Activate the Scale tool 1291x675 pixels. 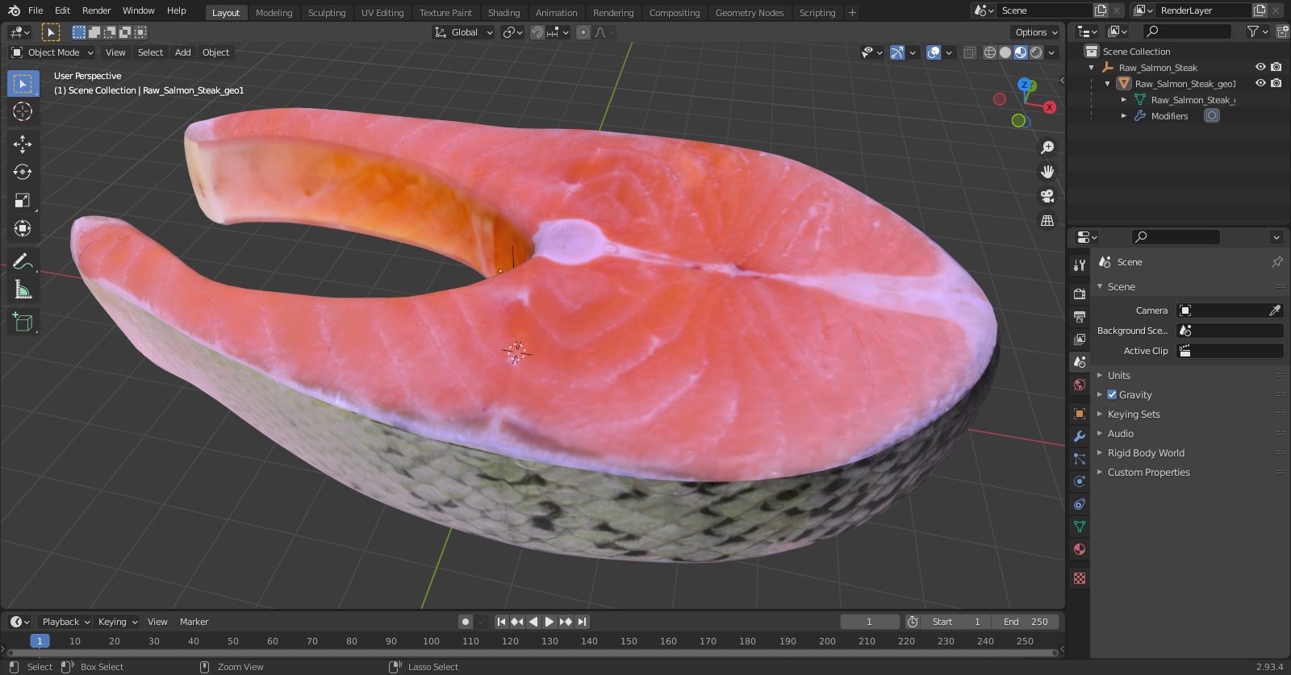coord(23,200)
